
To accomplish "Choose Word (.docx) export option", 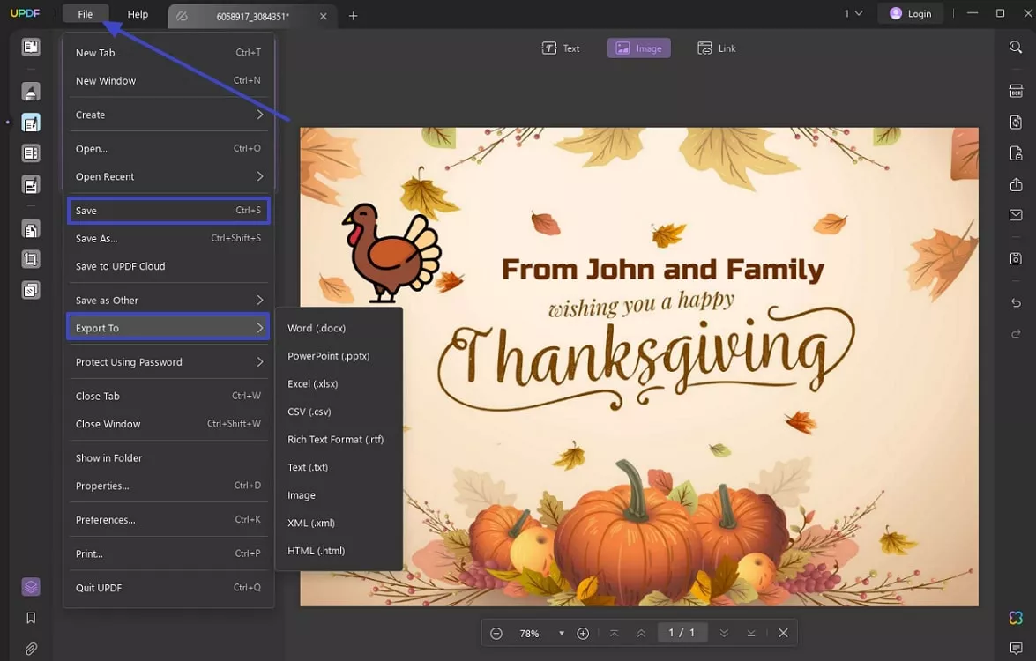I will pyautogui.click(x=317, y=328).
